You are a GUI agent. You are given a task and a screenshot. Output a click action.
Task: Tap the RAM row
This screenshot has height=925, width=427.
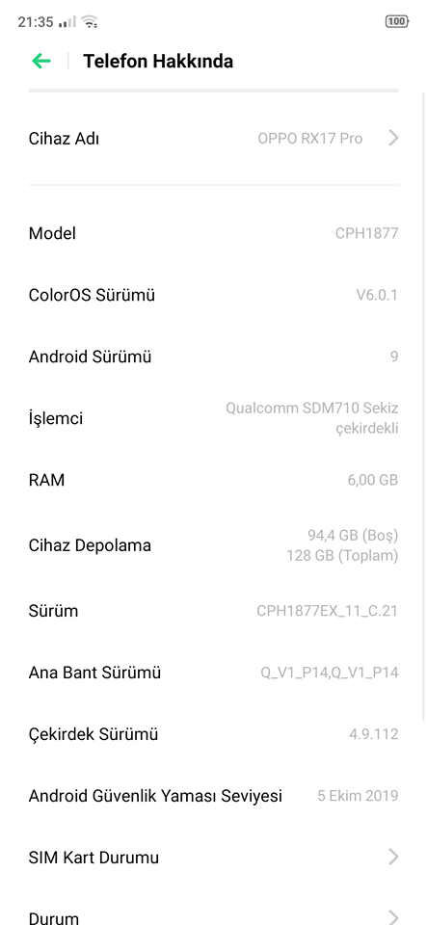pyautogui.click(x=214, y=480)
